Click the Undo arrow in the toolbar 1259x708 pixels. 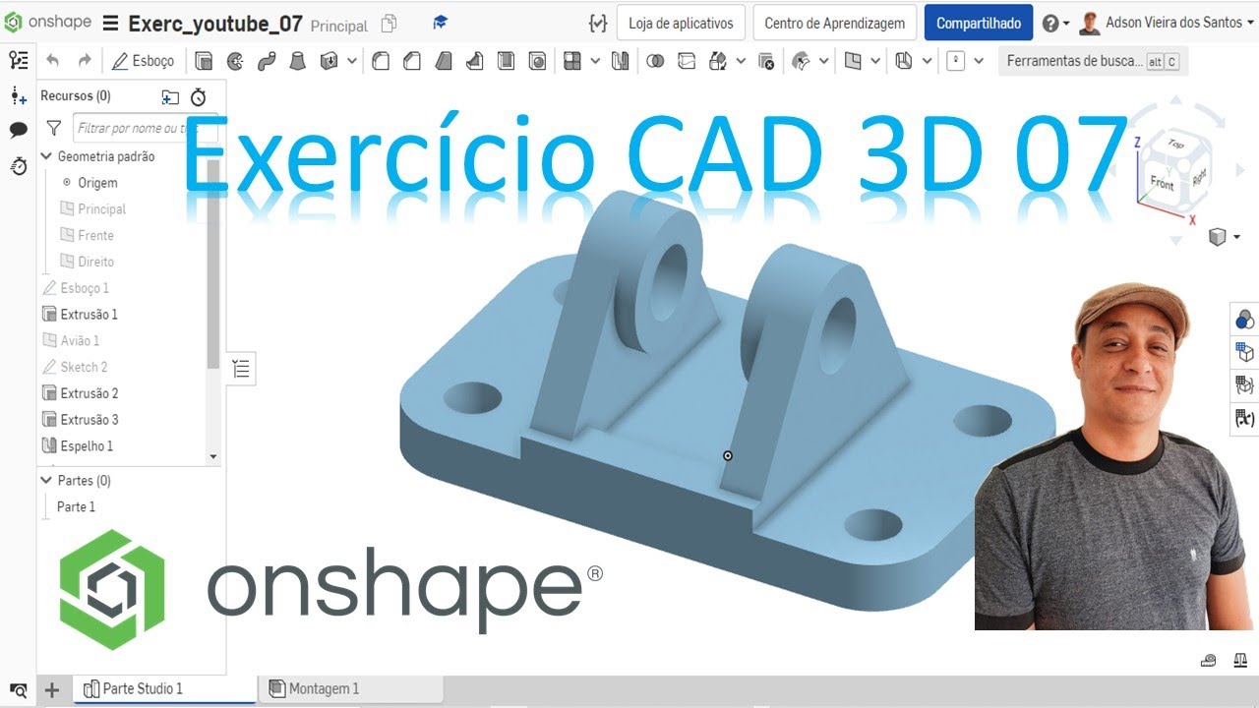point(52,61)
